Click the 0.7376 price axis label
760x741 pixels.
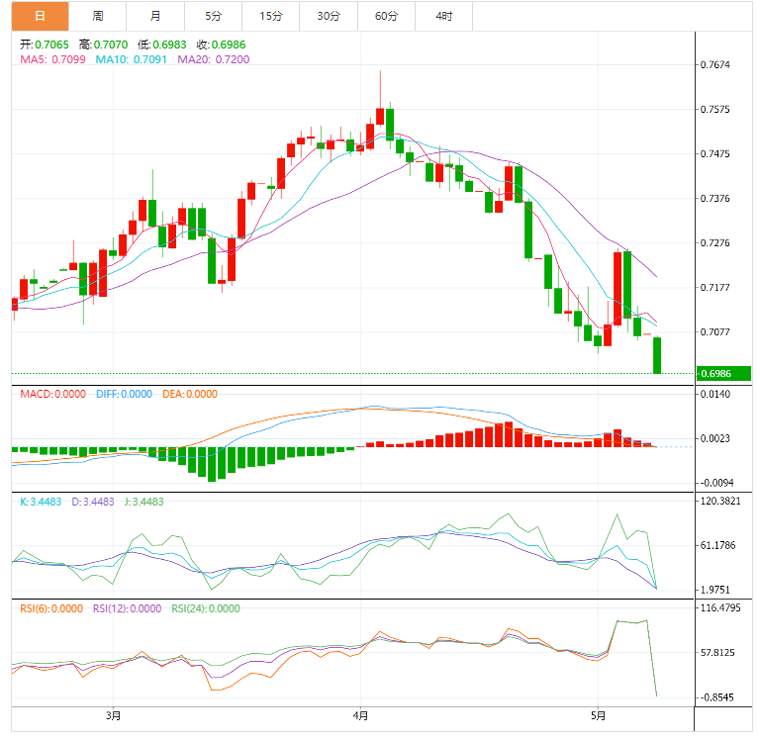click(714, 198)
